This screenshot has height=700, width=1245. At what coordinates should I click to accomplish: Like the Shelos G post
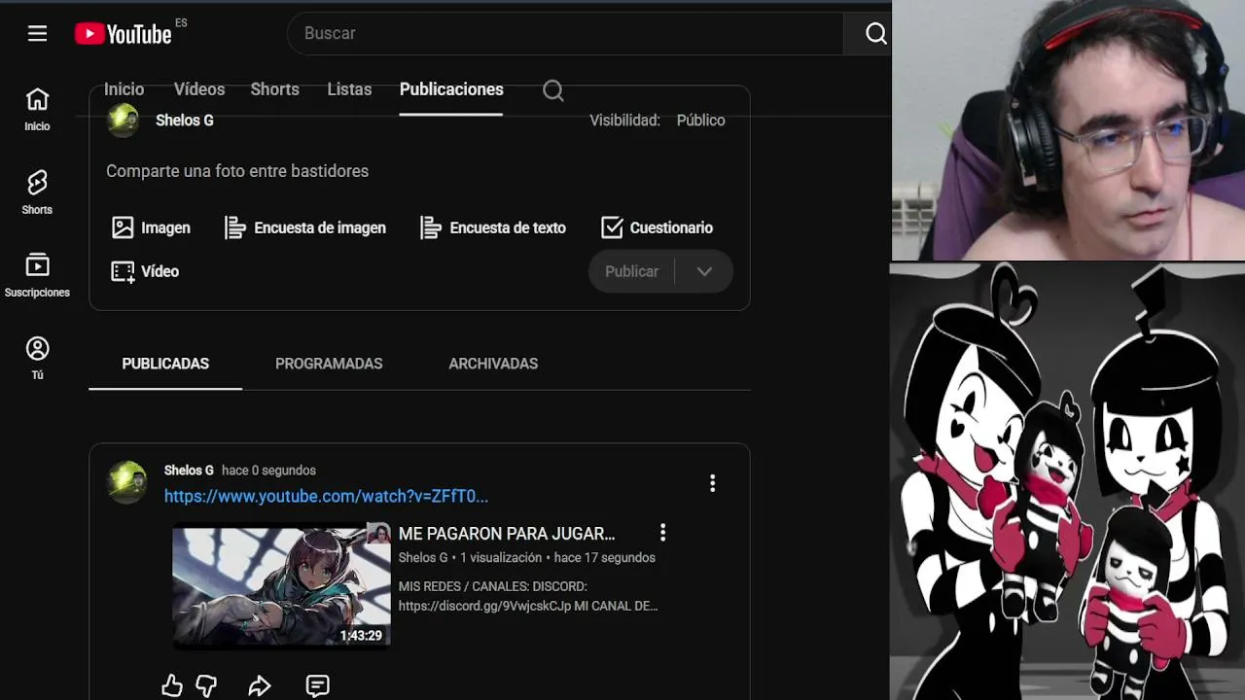172,685
